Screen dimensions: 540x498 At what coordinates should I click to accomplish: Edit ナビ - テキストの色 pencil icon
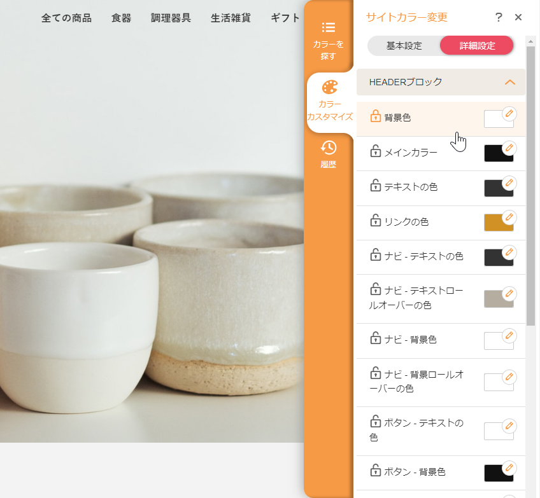[509, 252]
